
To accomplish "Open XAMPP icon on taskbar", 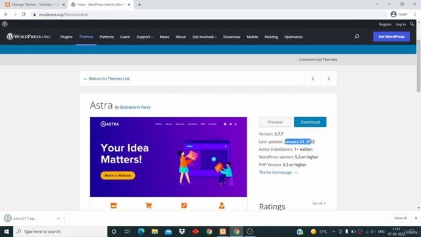I will tap(222, 231).
